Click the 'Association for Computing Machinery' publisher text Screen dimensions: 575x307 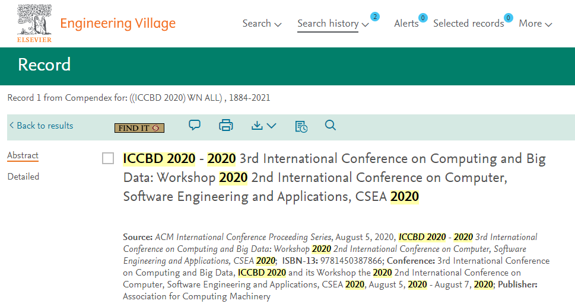pos(196,296)
